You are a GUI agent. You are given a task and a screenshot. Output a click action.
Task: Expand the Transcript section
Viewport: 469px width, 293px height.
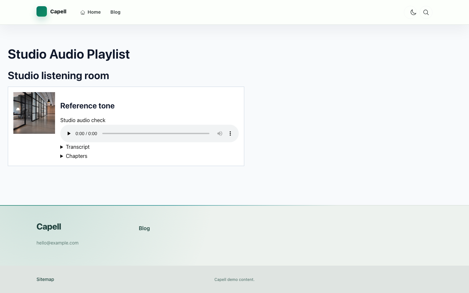point(75,147)
